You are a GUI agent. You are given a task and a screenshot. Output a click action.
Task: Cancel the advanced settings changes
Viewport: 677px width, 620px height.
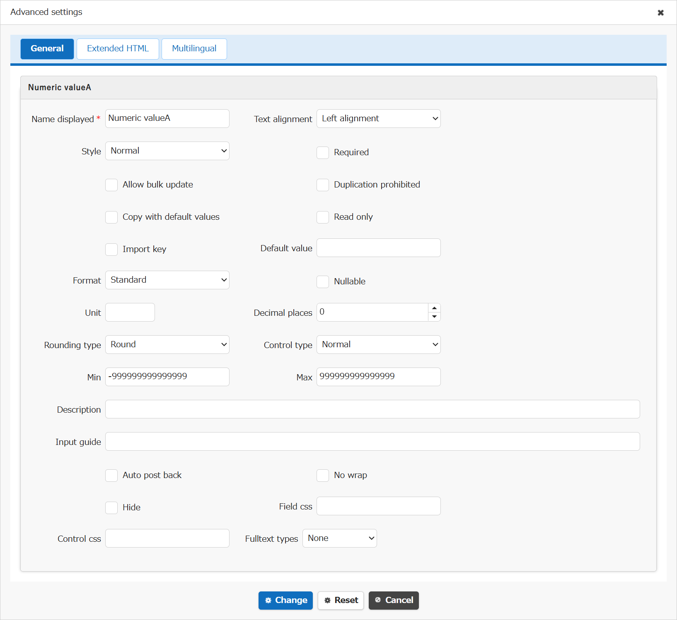[x=394, y=601]
